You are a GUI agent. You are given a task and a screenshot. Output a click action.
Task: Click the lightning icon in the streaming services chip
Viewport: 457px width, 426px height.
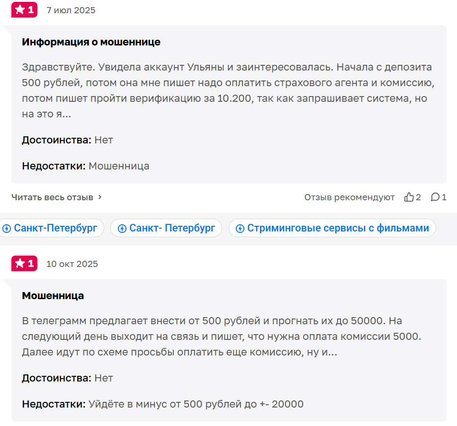pyautogui.click(x=240, y=228)
